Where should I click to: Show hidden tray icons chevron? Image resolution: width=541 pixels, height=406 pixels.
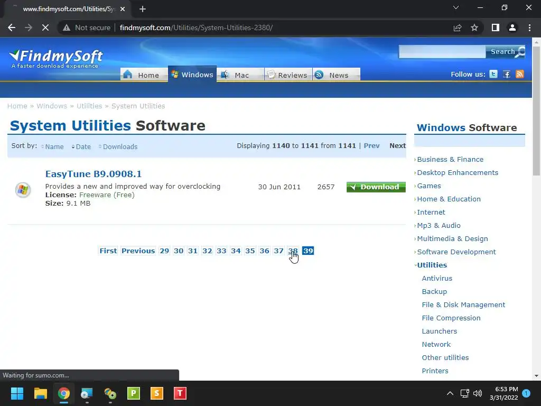pos(450,393)
